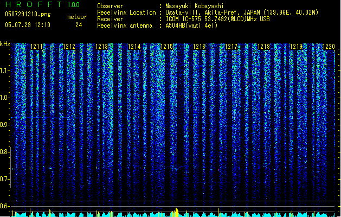Image resolution: width=341 pixels, height=217 pixels.
Task: Click the 1213 time marker
Action: click(x=101, y=46)
